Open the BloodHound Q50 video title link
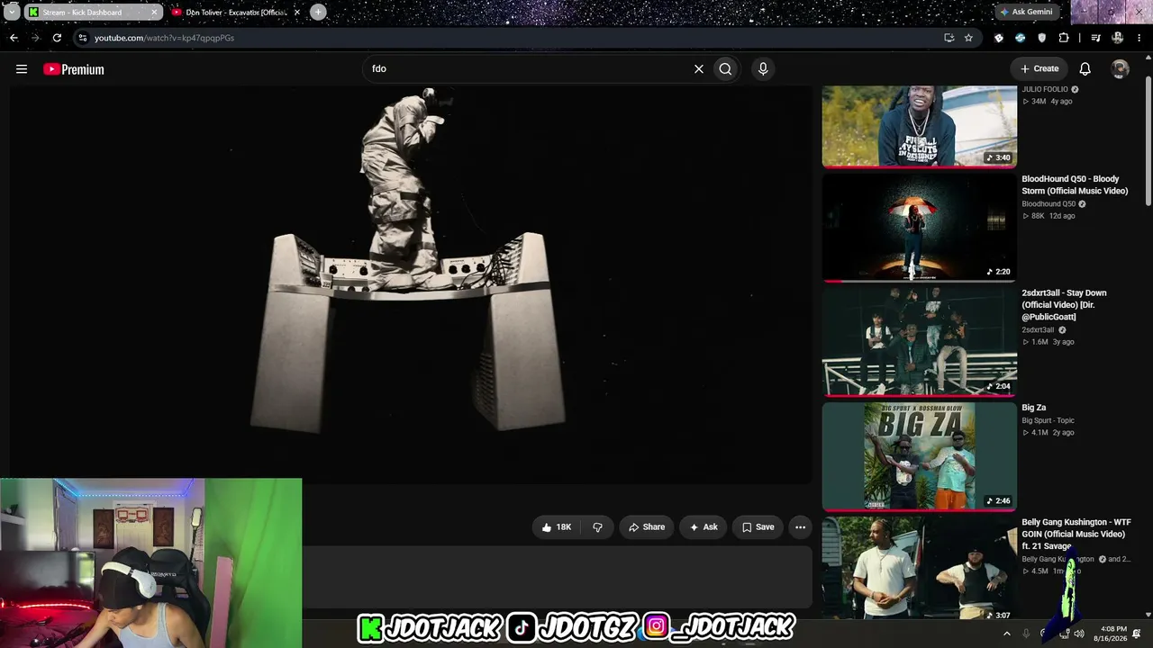This screenshot has width=1153, height=648. click(1075, 184)
